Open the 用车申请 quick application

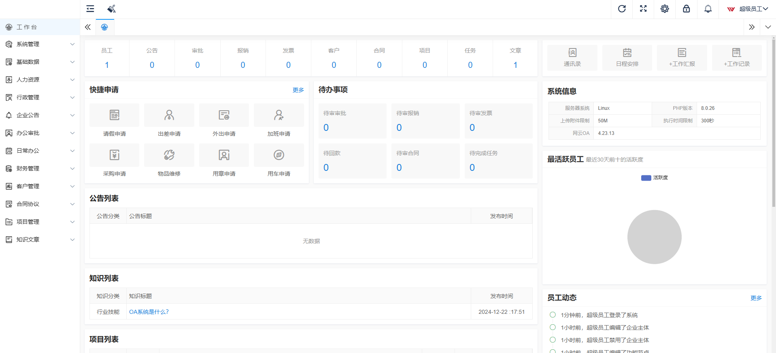(279, 160)
